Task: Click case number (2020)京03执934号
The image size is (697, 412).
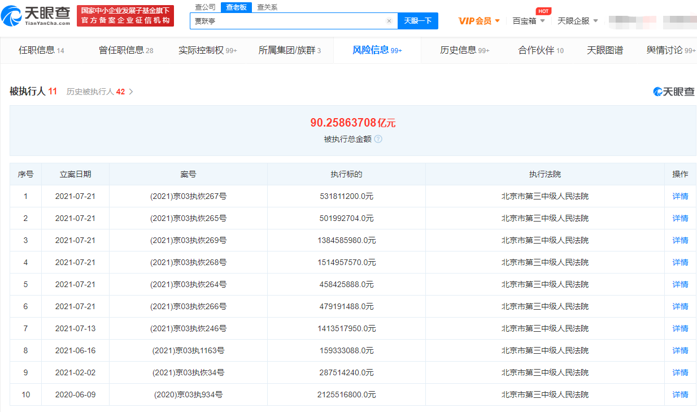Action: [188, 394]
